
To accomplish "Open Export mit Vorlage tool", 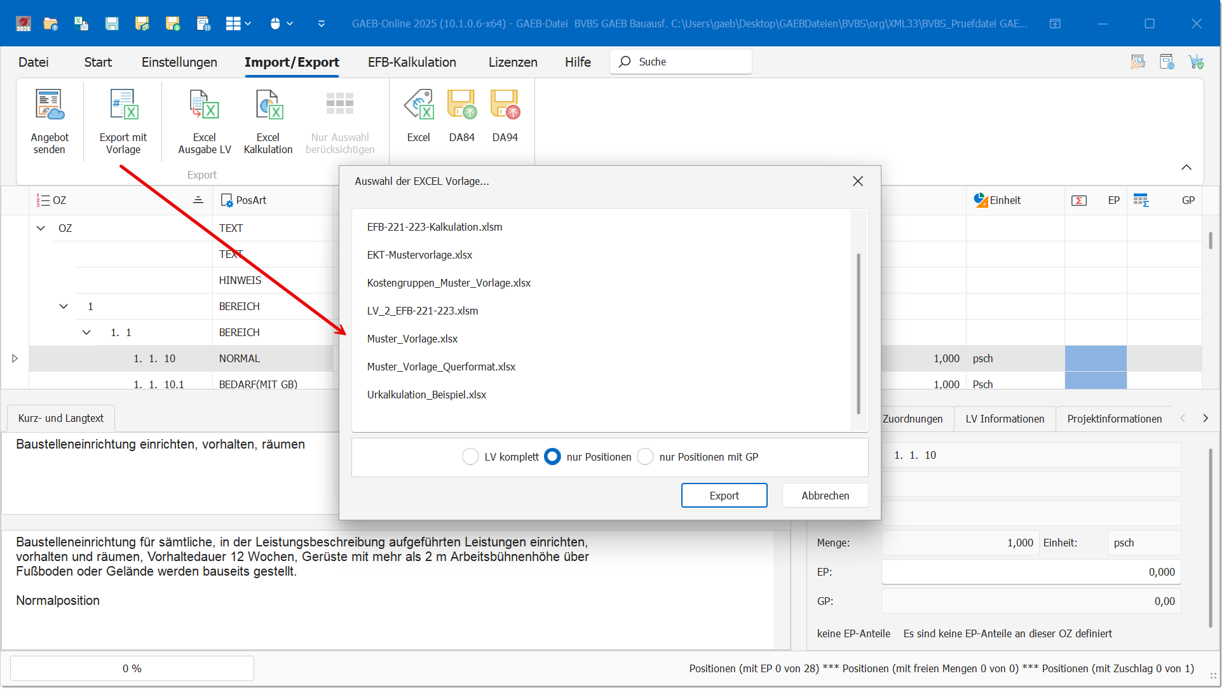I will (123, 105).
